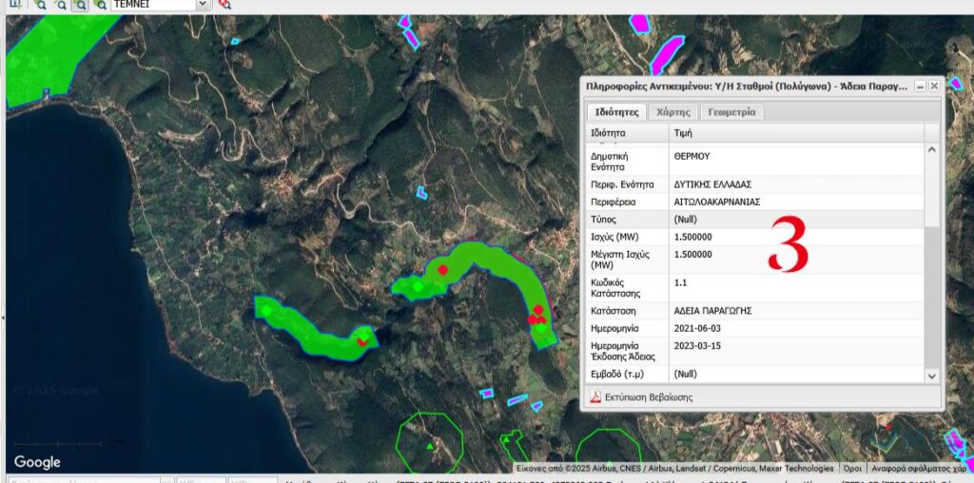Click the first magnifier tool in toolbar
Image resolution: width=974 pixels, height=483 pixels.
click(39, 5)
